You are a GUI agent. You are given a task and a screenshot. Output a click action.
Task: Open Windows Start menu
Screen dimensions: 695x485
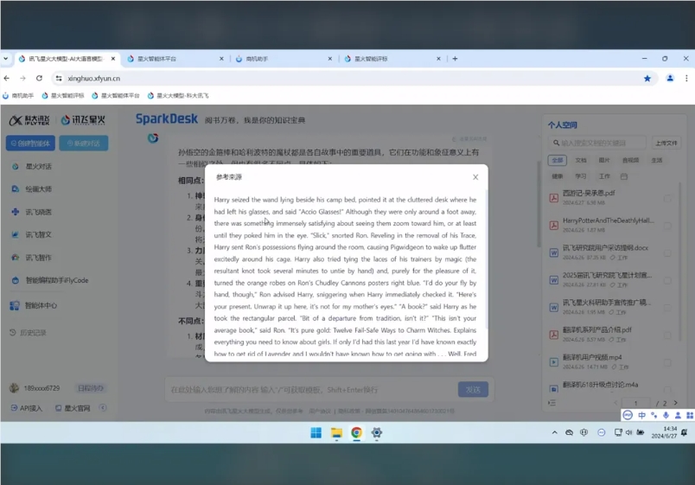click(x=316, y=432)
